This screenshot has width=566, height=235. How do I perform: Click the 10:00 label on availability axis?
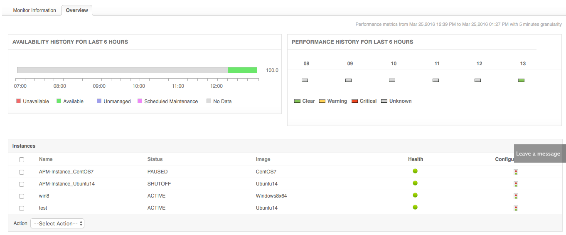click(x=139, y=86)
